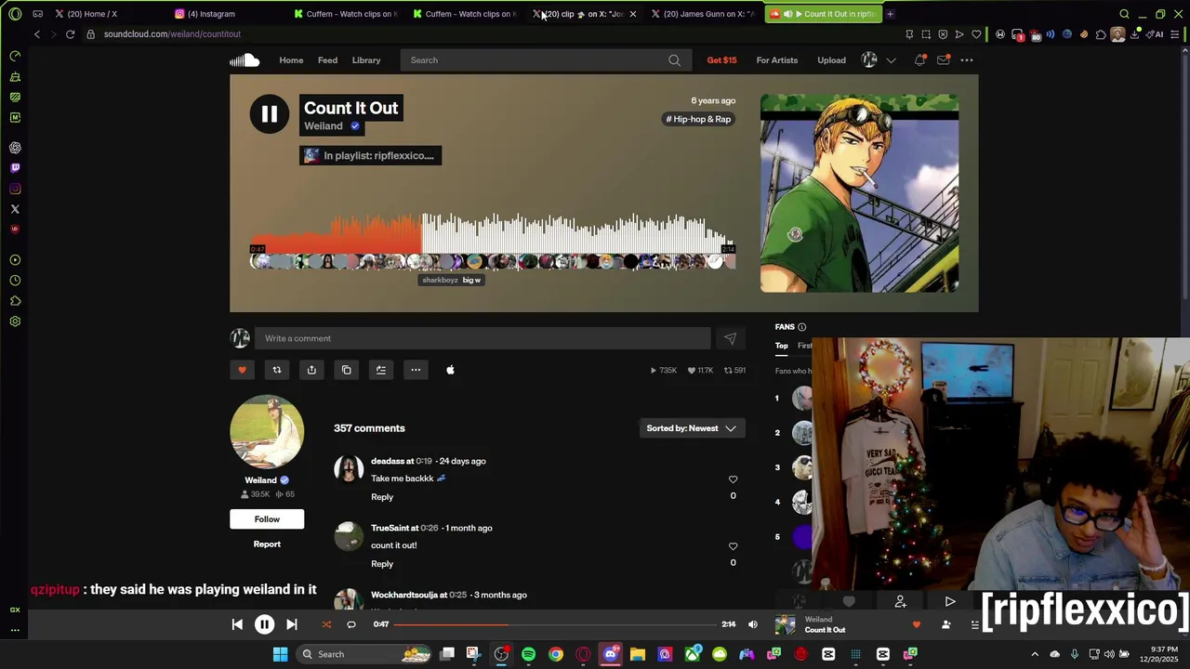1190x669 pixels.
Task: Reply to the 'count it out!' comment
Action: (382, 564)
